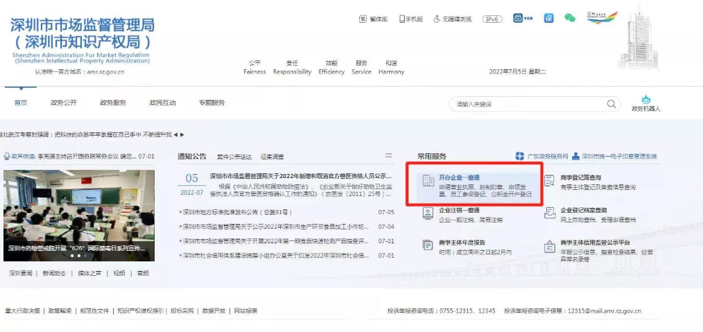Image resolution: width=703 pixels, height=332 pixels.
Task: Click the 商事主体信用监管公示平台 icon
Action: coord(549,246)
